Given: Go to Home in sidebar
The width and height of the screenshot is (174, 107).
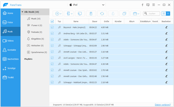Looking at the screenshot, I should (x=10, y=13).
